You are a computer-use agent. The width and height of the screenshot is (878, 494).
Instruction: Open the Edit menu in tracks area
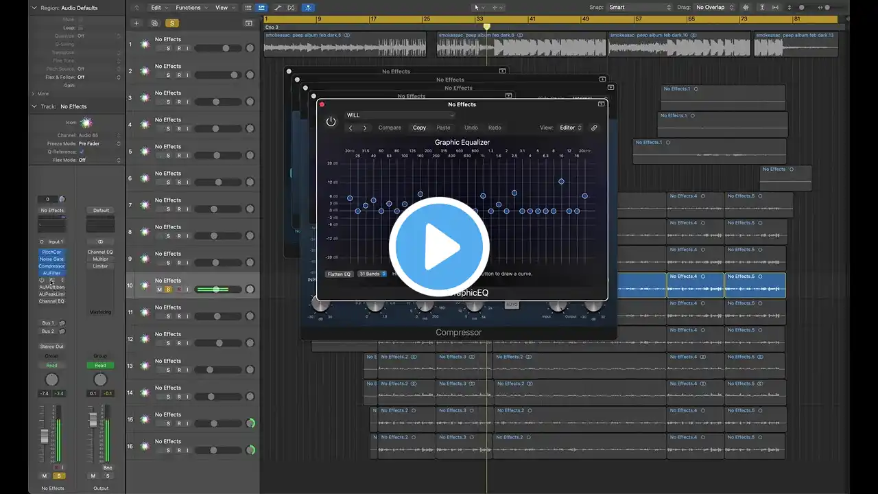(x=159, y=8)
